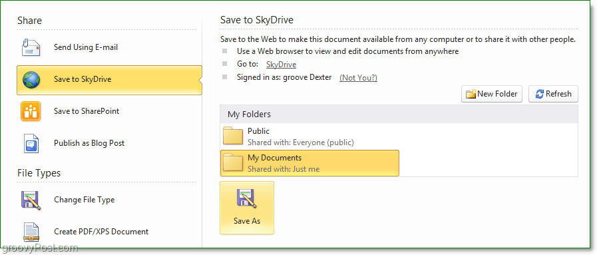The image size is (597, 255).
Task: Click the New Folder button label
Action: 497,94
